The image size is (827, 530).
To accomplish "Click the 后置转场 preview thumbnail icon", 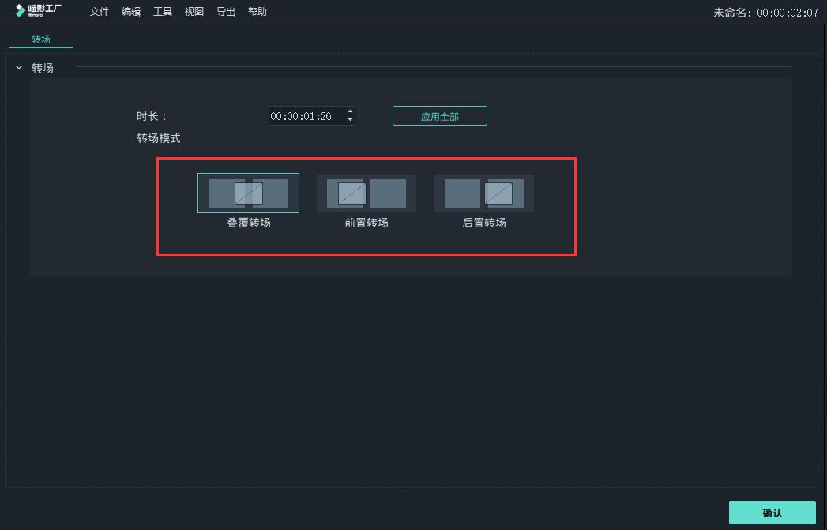I will pyautogui.click(x=483, y=192).
